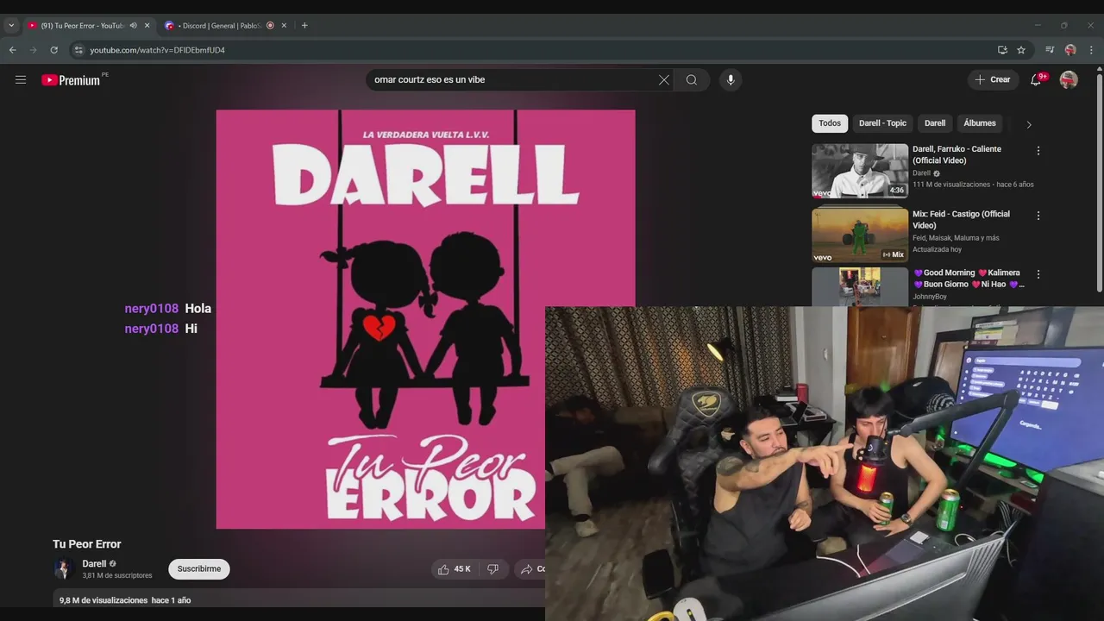The height and width of the screenshot is (621, 1104).
Task: Click the Feid Castigo mix thumbnail
Action: [860, 235]
